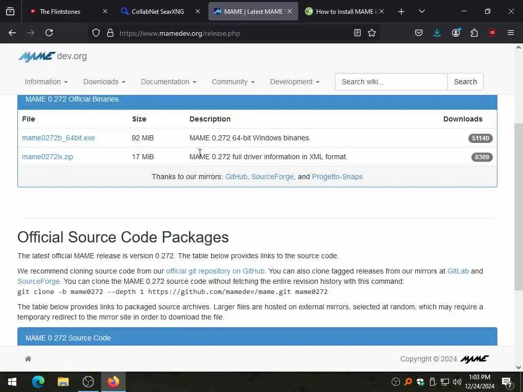Click the padlock site info icon

click(x=110, y=33)
